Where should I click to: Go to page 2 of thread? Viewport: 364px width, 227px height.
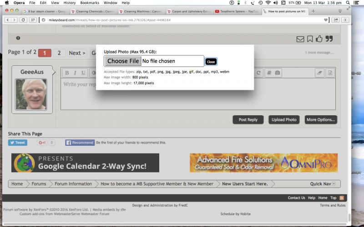click(x=59, y=53)
